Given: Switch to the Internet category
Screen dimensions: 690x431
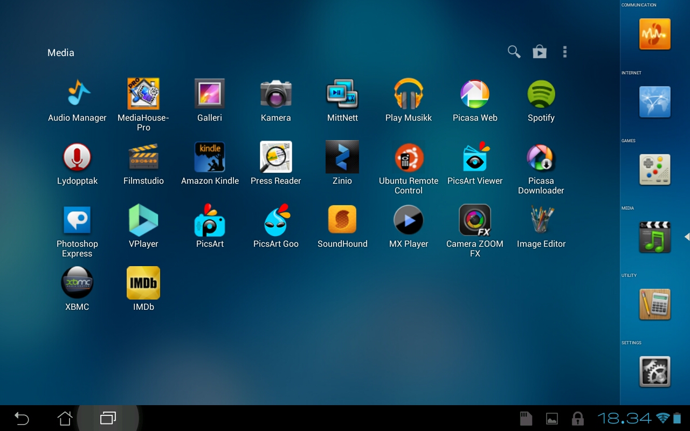Looking at the screenshot, I should click(x=655, y=102).
